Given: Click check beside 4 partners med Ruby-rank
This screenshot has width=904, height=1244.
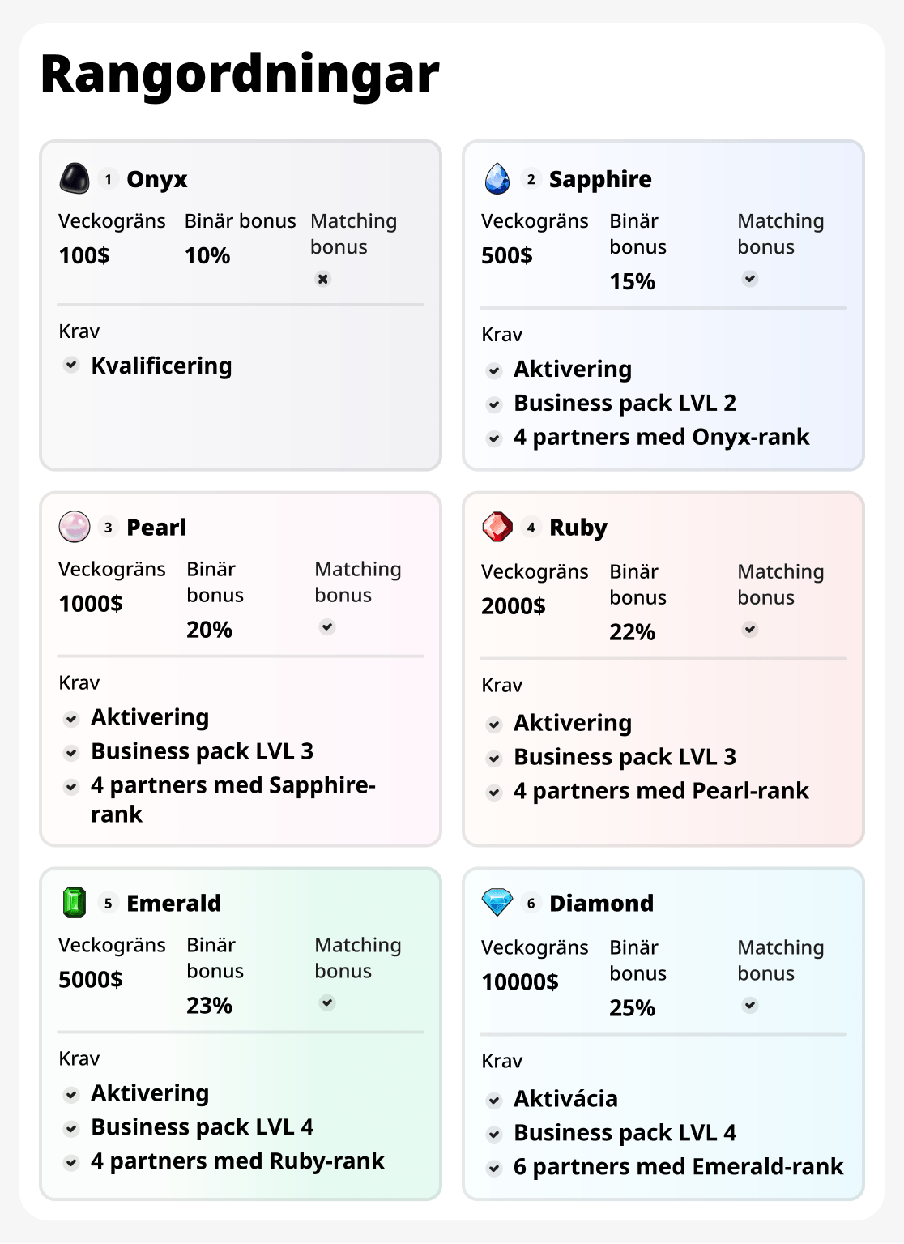Looking at the screenshot, I should (x=71, y=1162).
